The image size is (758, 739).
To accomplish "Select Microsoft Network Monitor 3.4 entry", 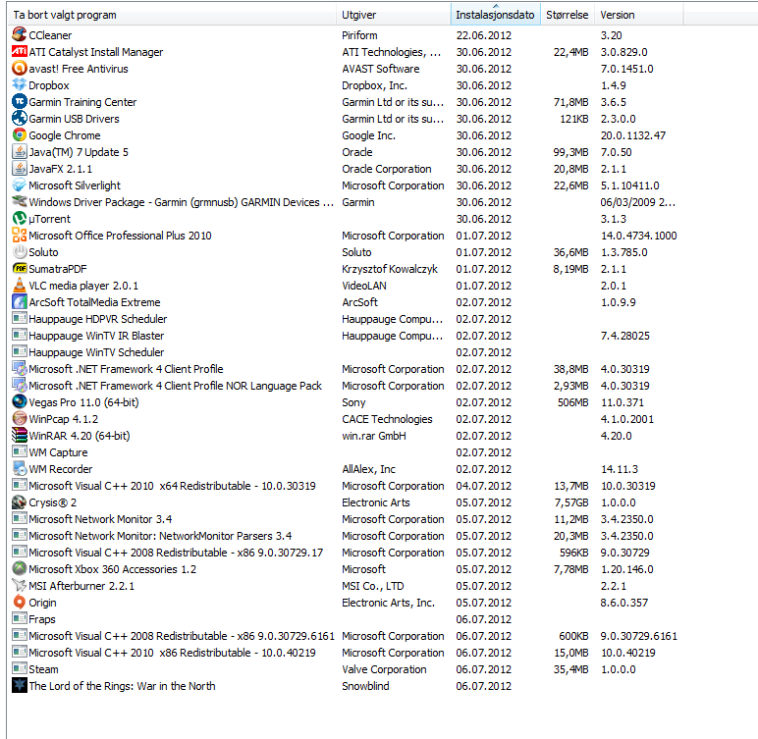I will 100,519.
